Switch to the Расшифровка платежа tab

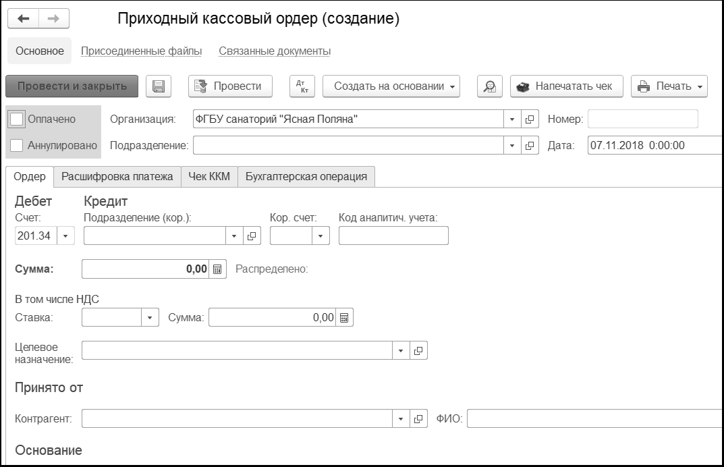(x=117, y=176)
